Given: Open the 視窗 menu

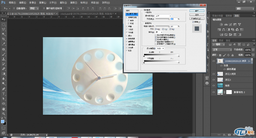Looking at the screenshot, I should click(95, 3).
